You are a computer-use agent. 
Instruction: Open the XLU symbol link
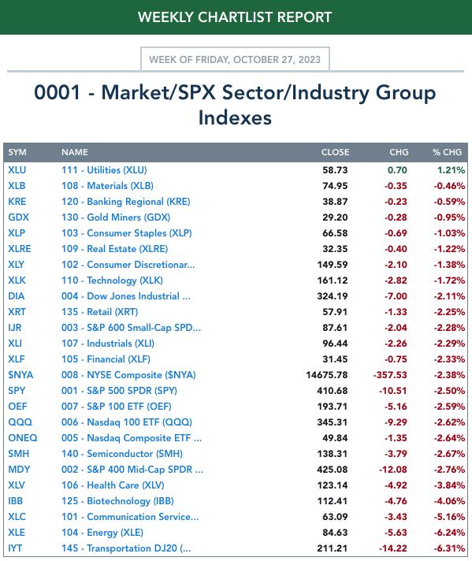point(17,170)
